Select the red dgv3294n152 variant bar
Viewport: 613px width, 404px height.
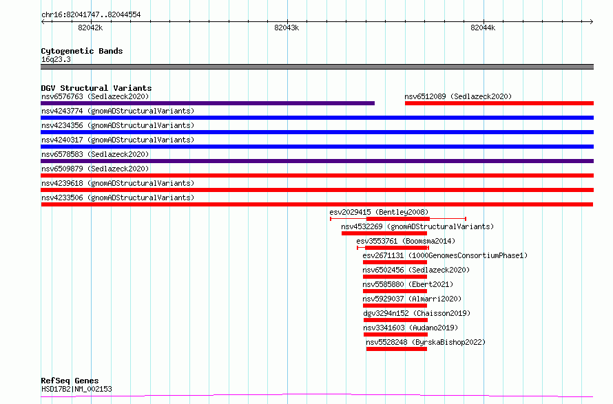coord(395,320)
